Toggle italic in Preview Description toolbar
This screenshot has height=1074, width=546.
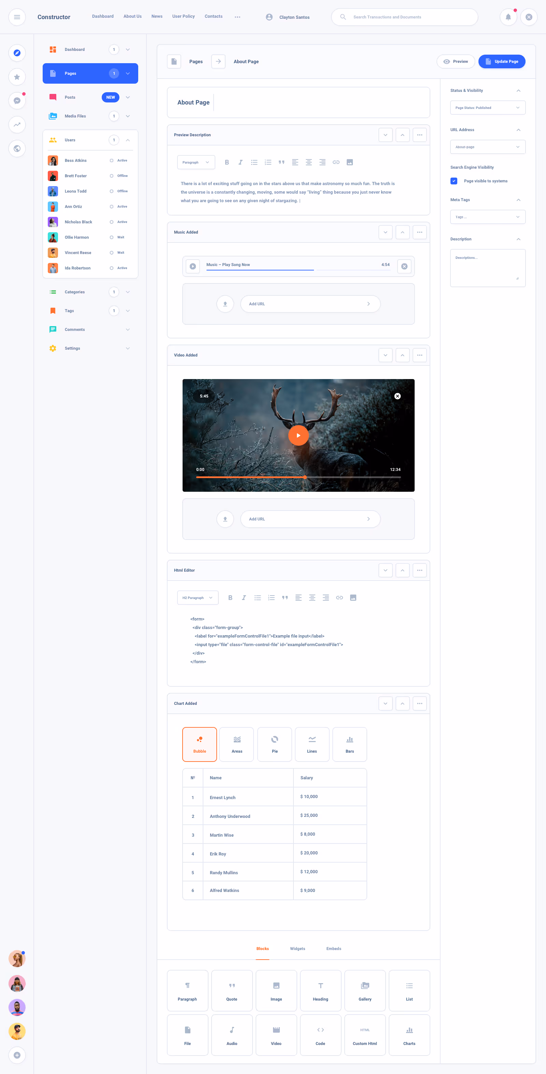[240, 162]
